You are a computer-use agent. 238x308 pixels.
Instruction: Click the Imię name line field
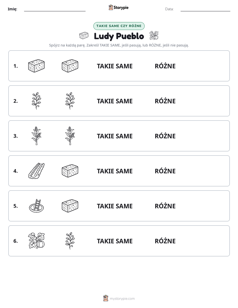click(x=55, y=9)
